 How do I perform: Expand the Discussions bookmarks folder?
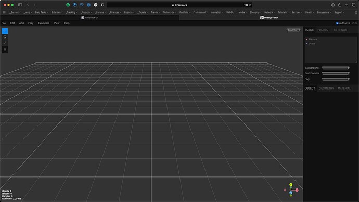[x=324, y=12]
